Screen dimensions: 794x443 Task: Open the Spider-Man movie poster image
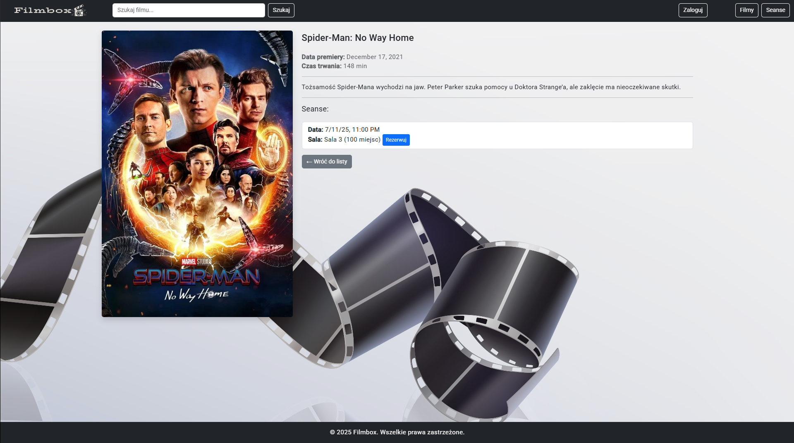click(x=197, y=174)
